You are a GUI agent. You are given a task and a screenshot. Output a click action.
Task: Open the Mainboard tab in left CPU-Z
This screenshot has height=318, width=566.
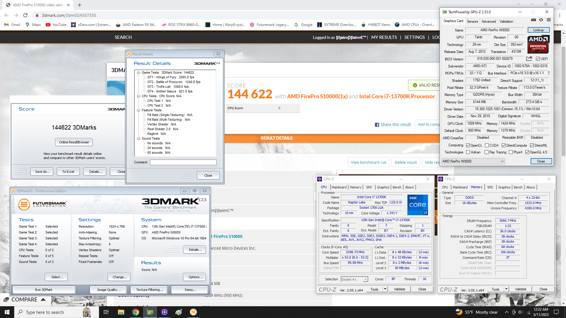click(339, 187)
